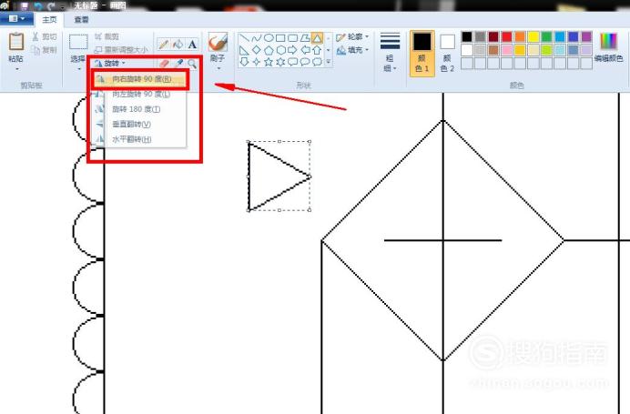630x414 pixels.
Task: Click the rectangular selection tool box
Action: 78,42
